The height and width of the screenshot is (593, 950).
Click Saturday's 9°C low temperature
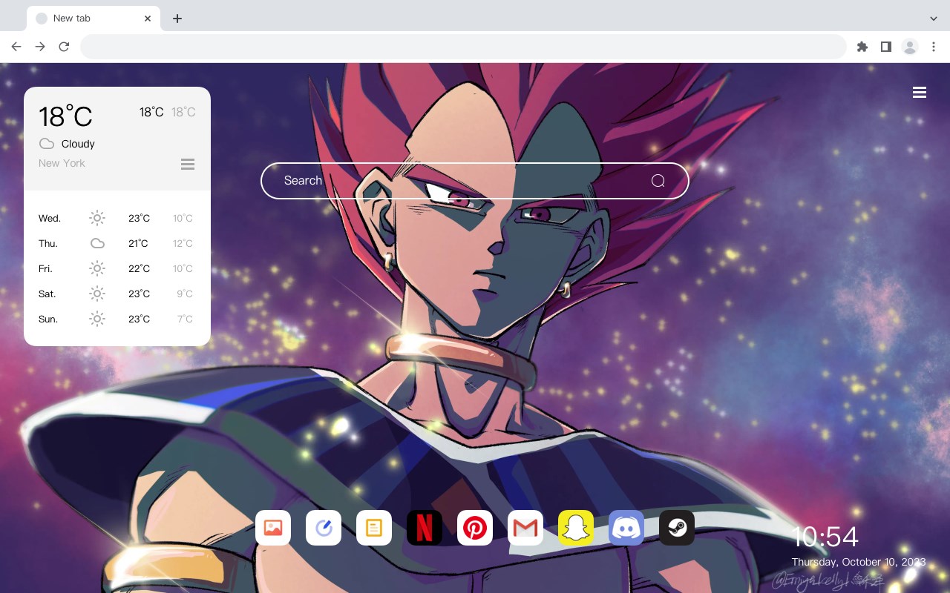click(x=185, y=294)
